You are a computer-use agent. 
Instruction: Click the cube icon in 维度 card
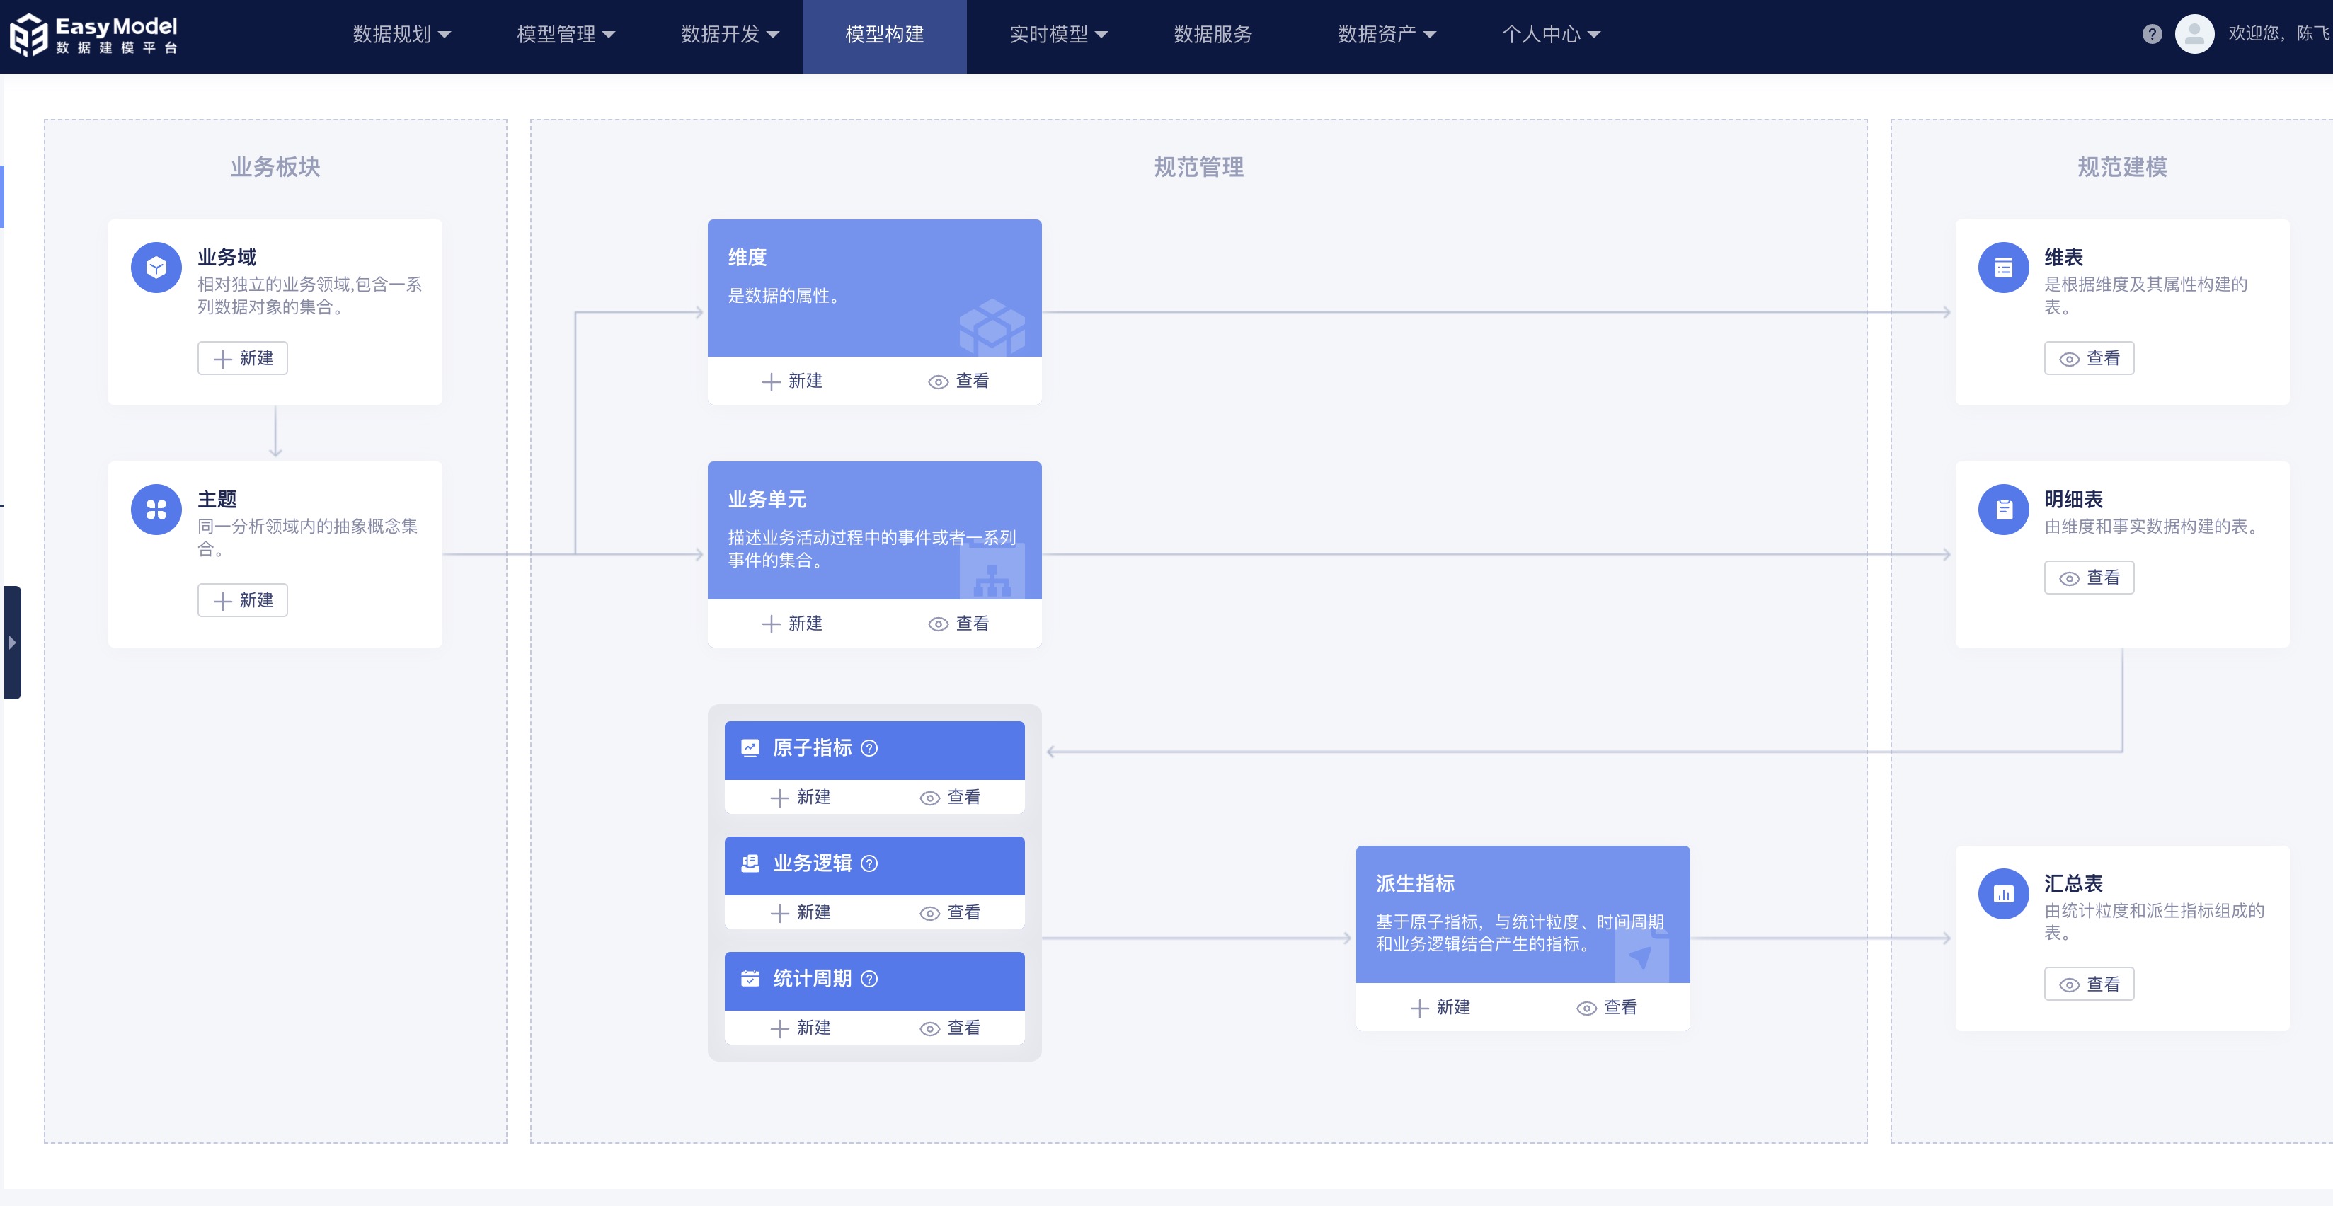(x=992, y=327)
